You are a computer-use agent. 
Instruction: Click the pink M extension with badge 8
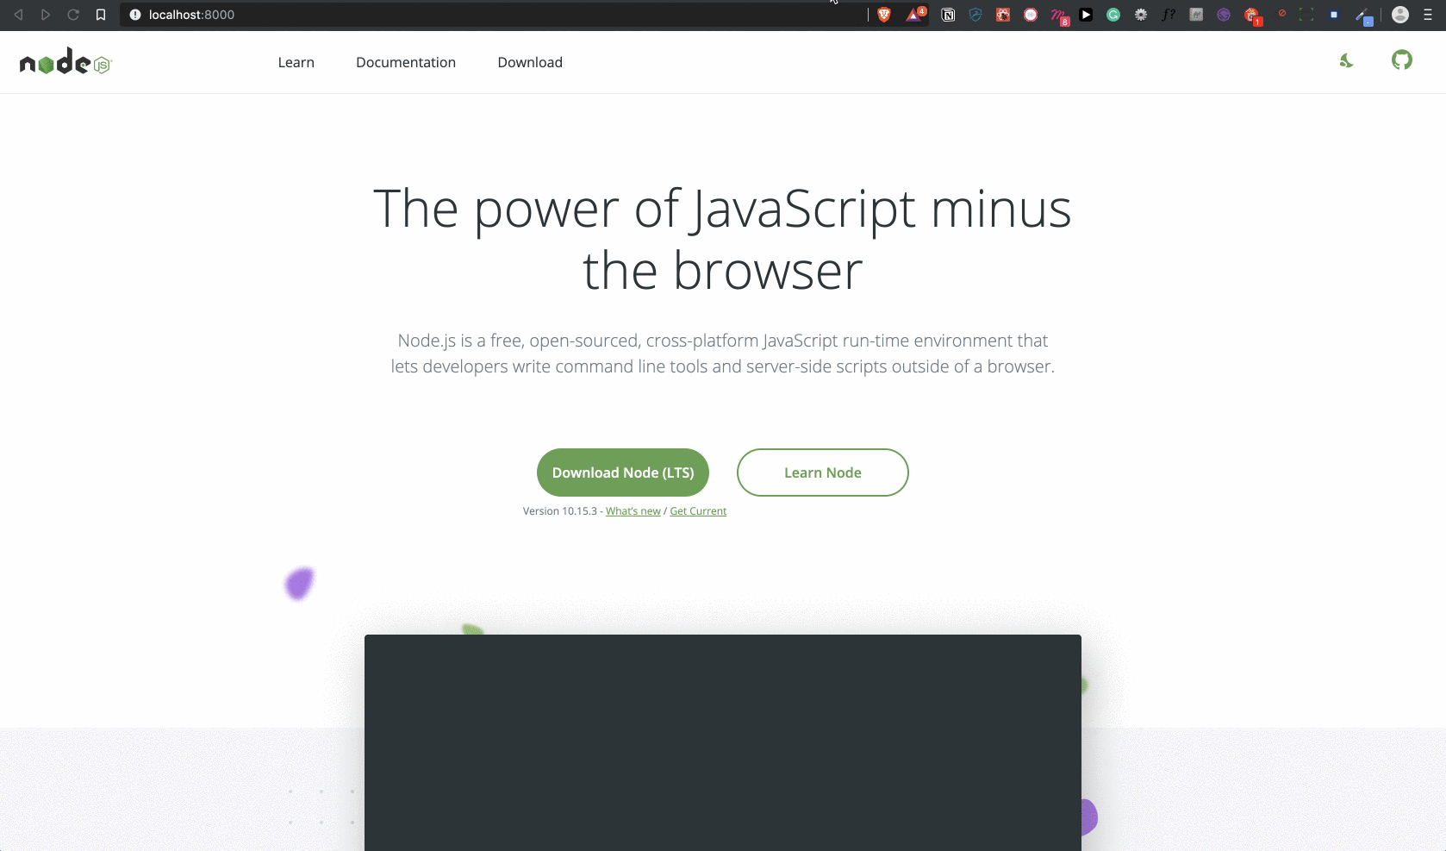click(1059, 16)
